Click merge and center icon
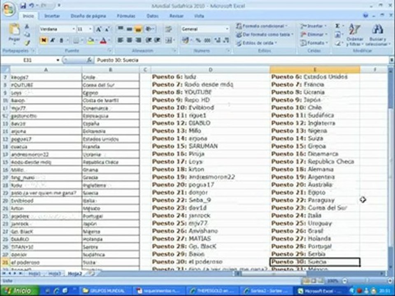This screenshot has width=395, height=296. tap(170, 40)
